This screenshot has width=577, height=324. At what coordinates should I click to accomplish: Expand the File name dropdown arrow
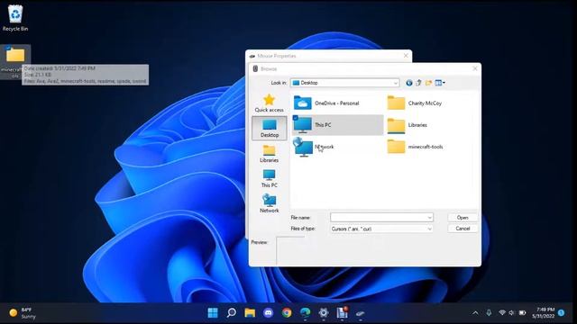(x=429, y=218)
